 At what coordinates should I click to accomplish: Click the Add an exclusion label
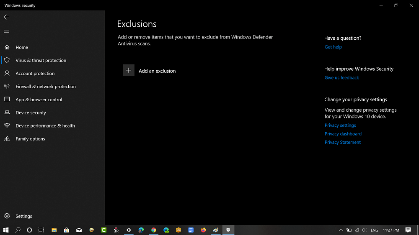[x=157, y=71]
